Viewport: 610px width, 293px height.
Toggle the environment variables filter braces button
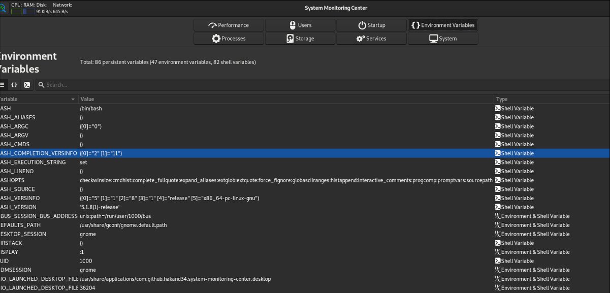(14, 84)
